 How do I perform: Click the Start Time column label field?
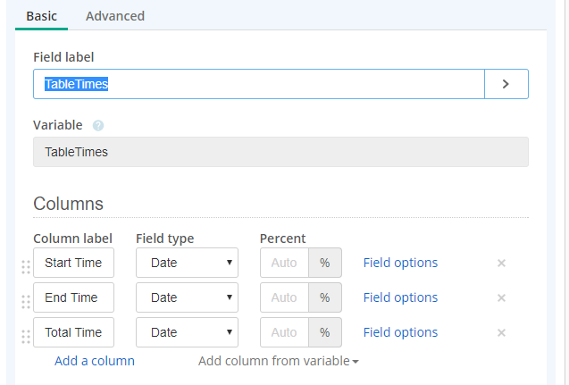click(73, 263)
